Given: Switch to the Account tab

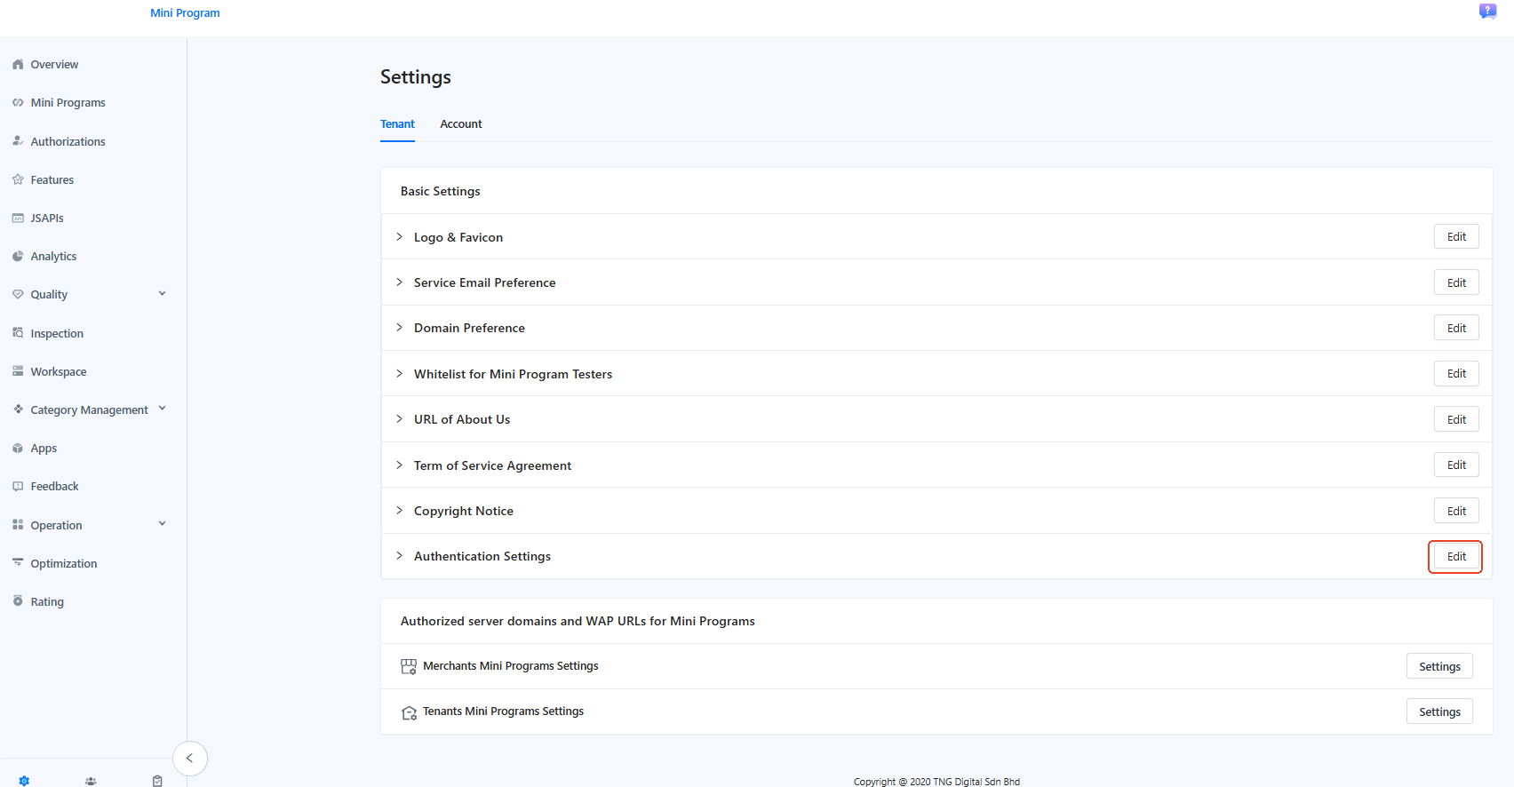Looking at the screenshot, I should [460, 124].
